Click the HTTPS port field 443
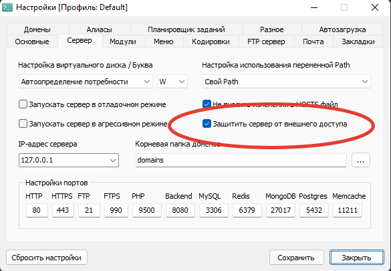Viewport: 391px width, 271px height. (x=63, y=210)
